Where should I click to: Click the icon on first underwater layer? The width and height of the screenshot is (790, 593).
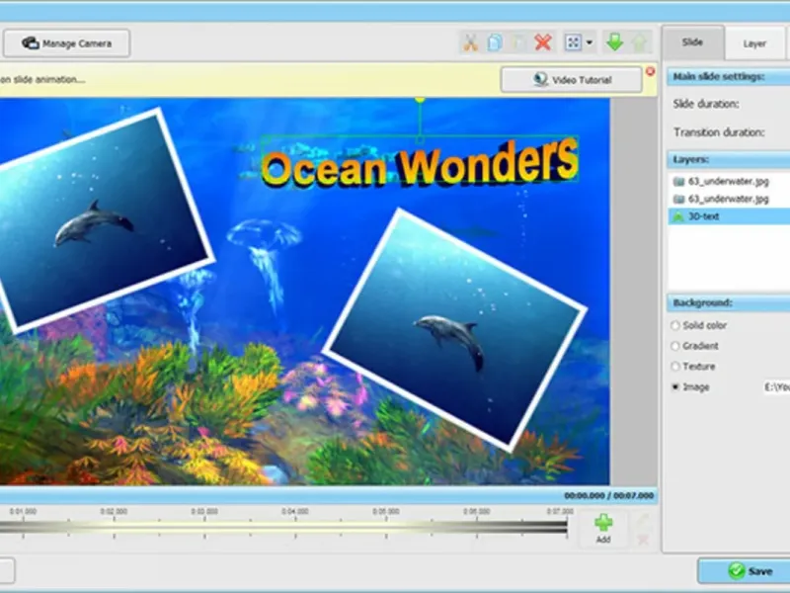click(x=678, y=182)
